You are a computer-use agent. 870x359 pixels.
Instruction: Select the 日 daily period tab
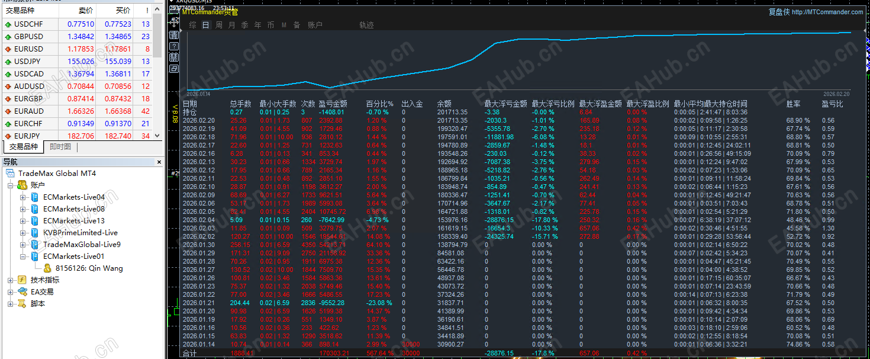(206, 25)
